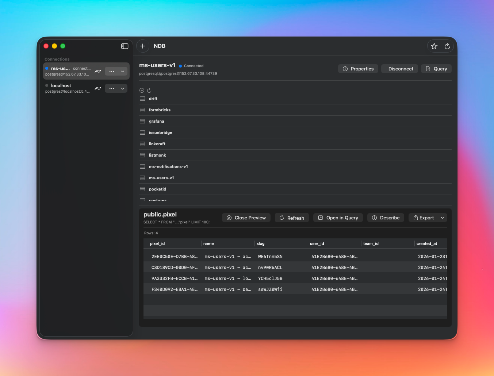Expand the chevron on the ms-users connection

point(122,71)
